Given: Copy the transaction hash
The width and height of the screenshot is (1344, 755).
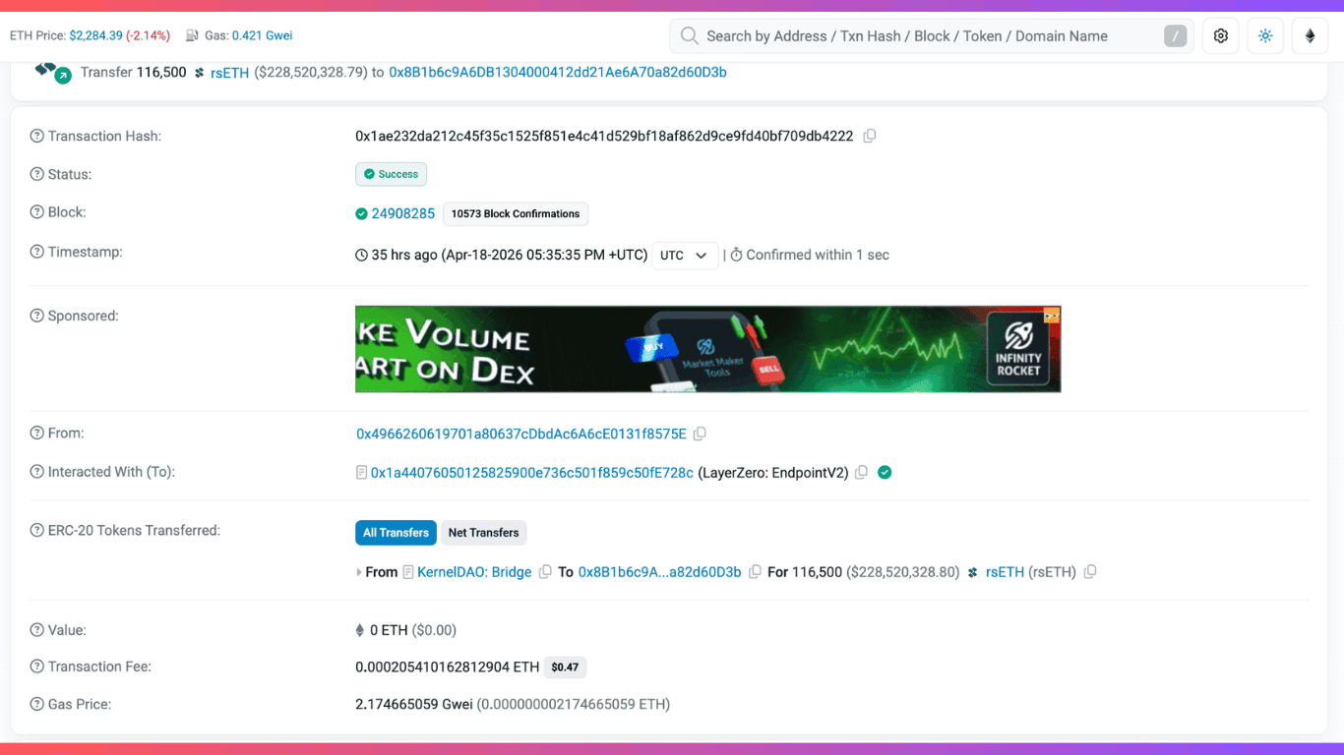Looking at the screenshot, I should pos(870,136).
